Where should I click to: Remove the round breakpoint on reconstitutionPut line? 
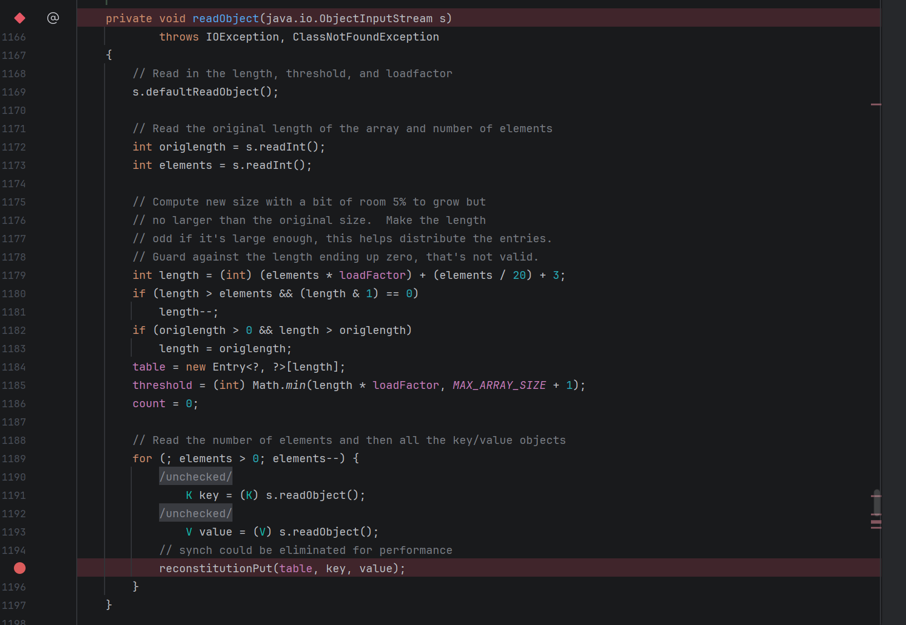pyautogui.click(x=19, y=568)
